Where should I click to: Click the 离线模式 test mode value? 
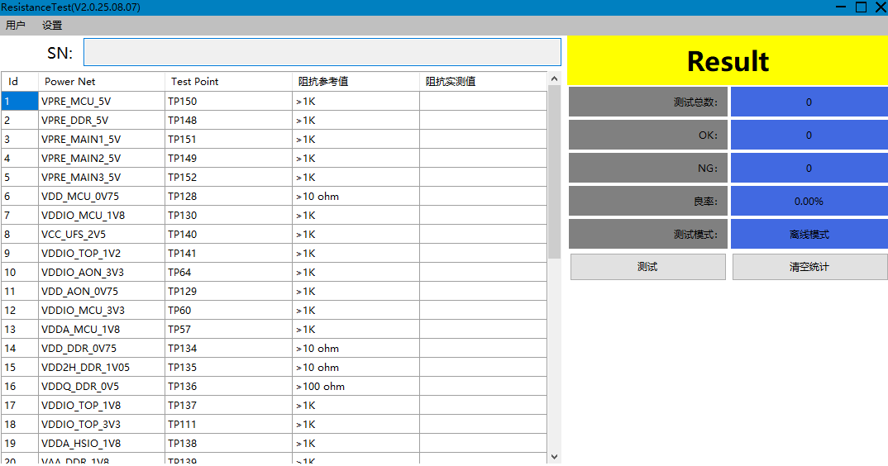(809, 235)
